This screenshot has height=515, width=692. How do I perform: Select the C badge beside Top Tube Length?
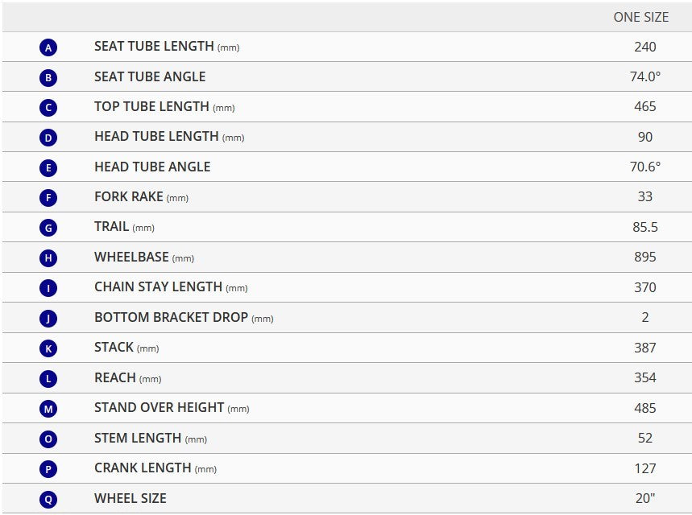click(48, 108)
